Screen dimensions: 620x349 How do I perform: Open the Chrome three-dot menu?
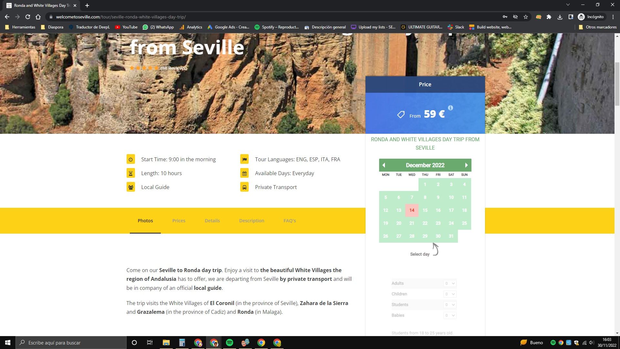(x=613, y=17)
